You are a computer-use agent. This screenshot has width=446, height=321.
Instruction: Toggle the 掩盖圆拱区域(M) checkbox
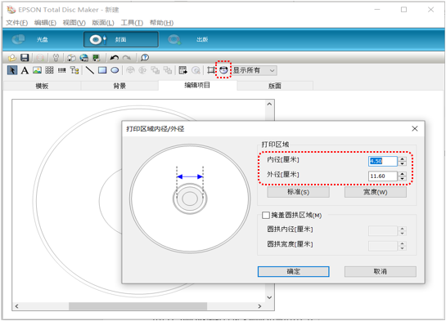click(266, 216)
